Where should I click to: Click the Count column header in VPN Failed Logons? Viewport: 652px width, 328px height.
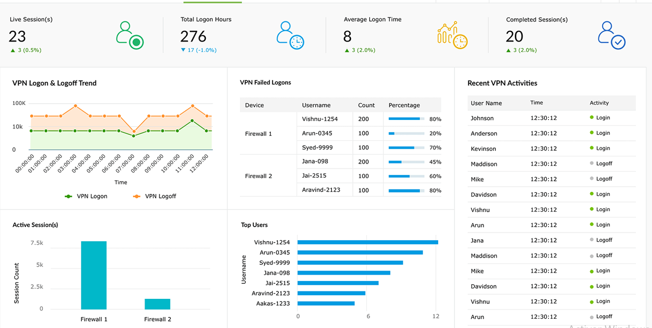coord(367,105)
